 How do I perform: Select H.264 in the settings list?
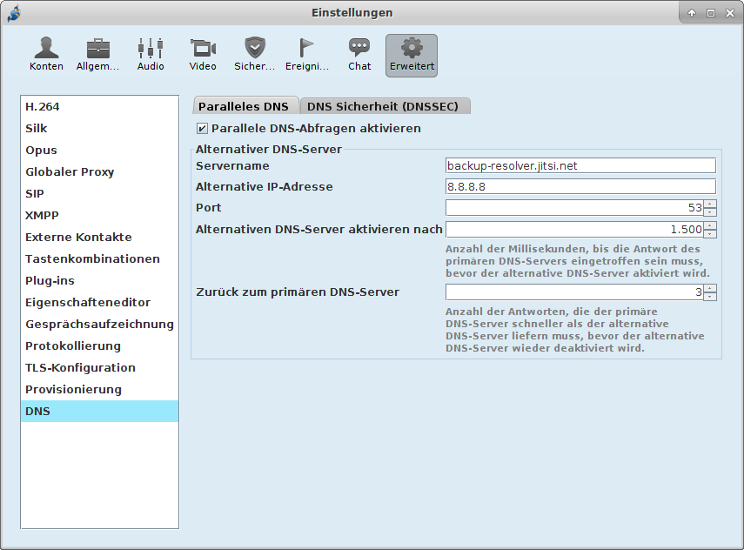pos(43,107)
